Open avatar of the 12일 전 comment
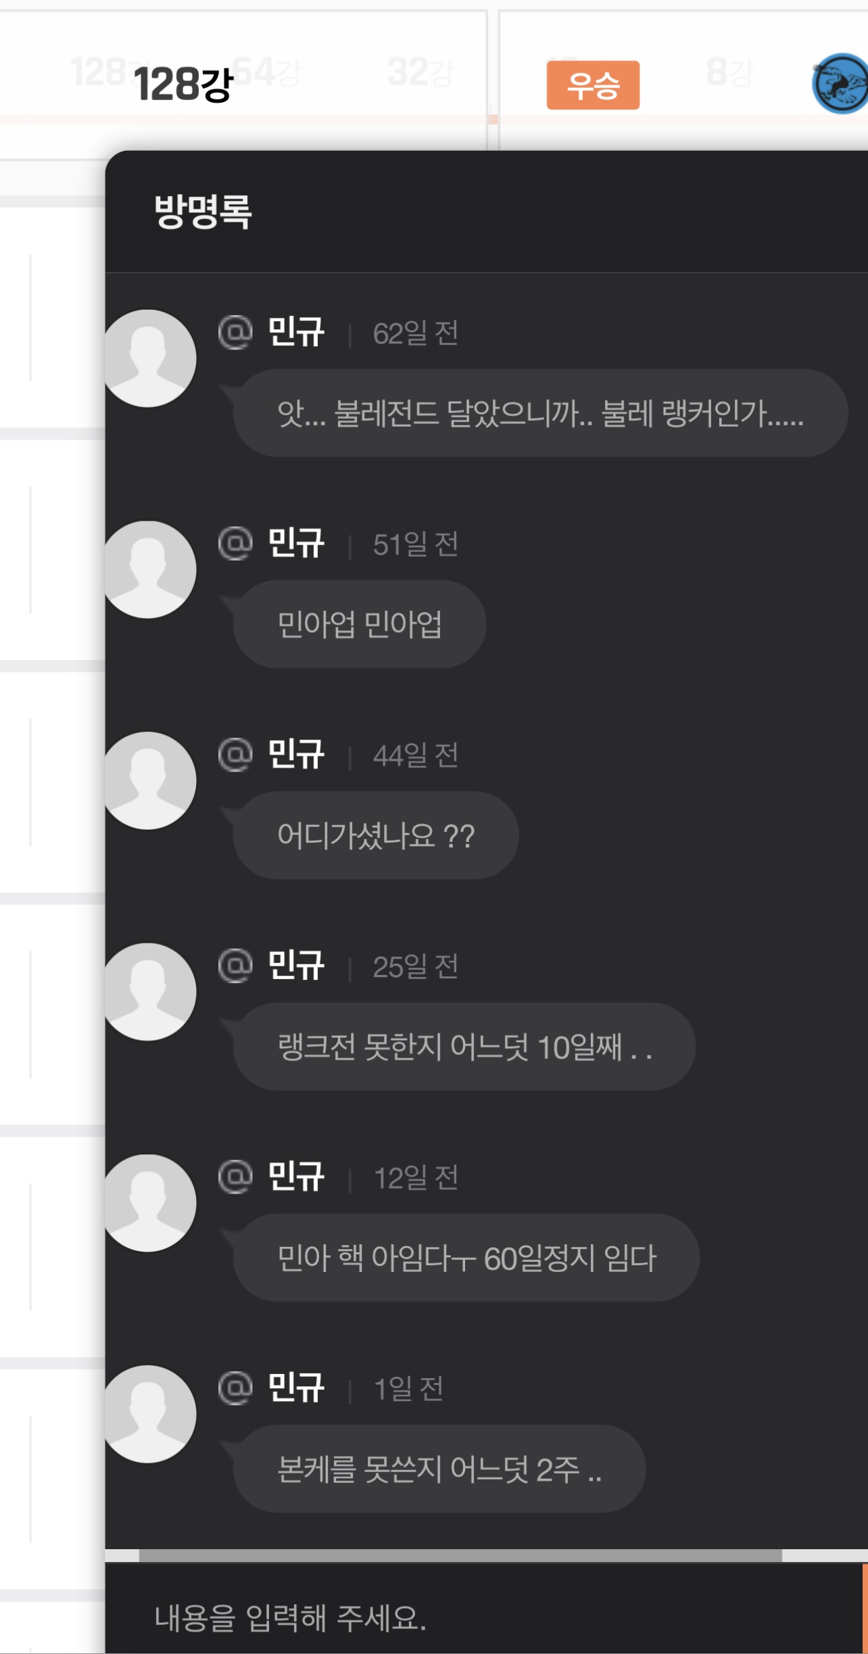868x1654 pixels. (x=149, y=1202)
